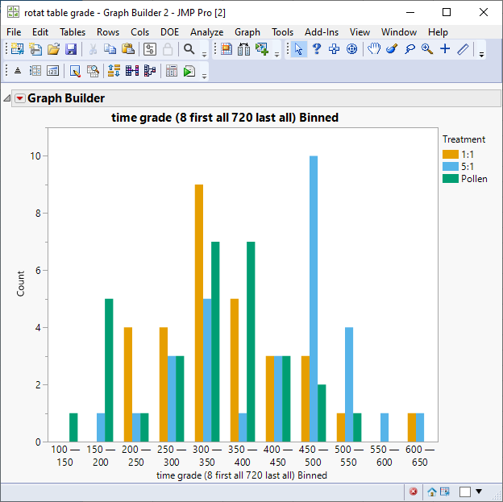The image size is (503, 502).
Task: Open dropdown arrow beside status bar checkbox
Action: point(479,491)
